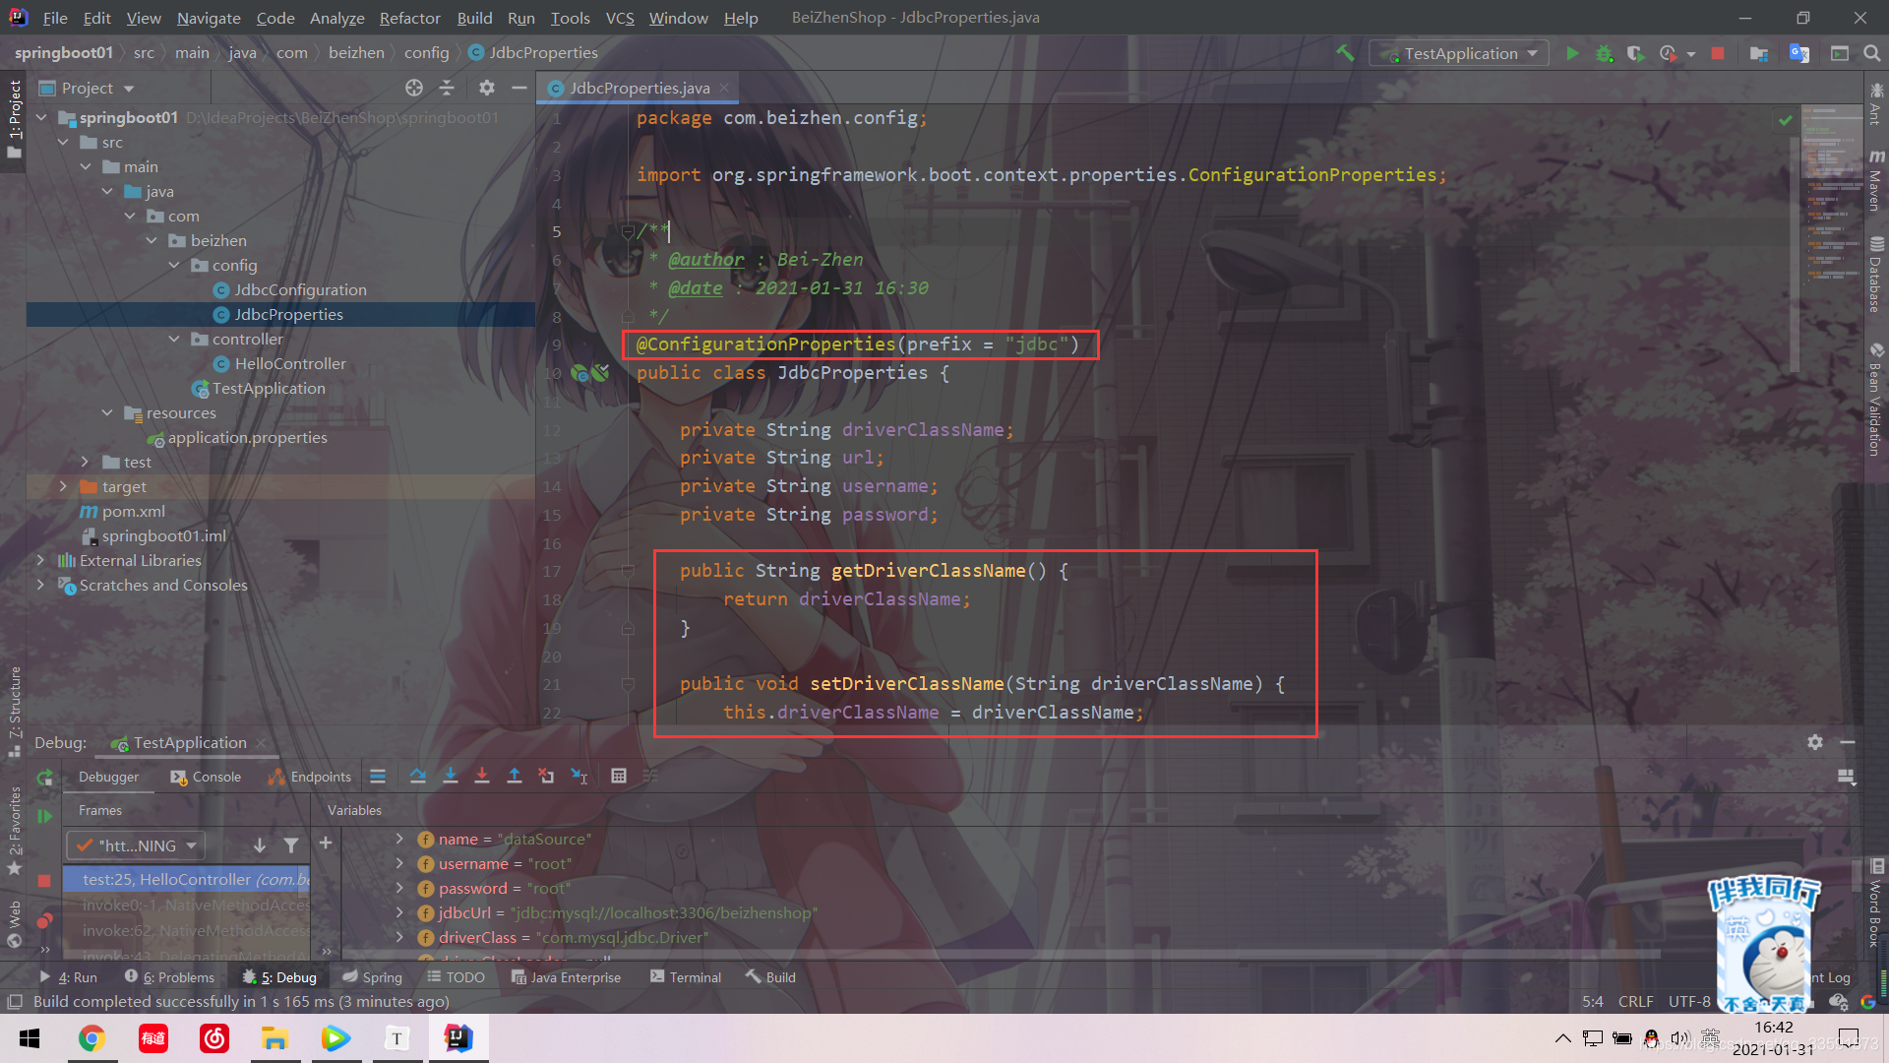Viewport: 1889px width, 1063px height.
Task: Open the Terminal tool window tab
Action: pyautogui.click(x=686, y=977)
